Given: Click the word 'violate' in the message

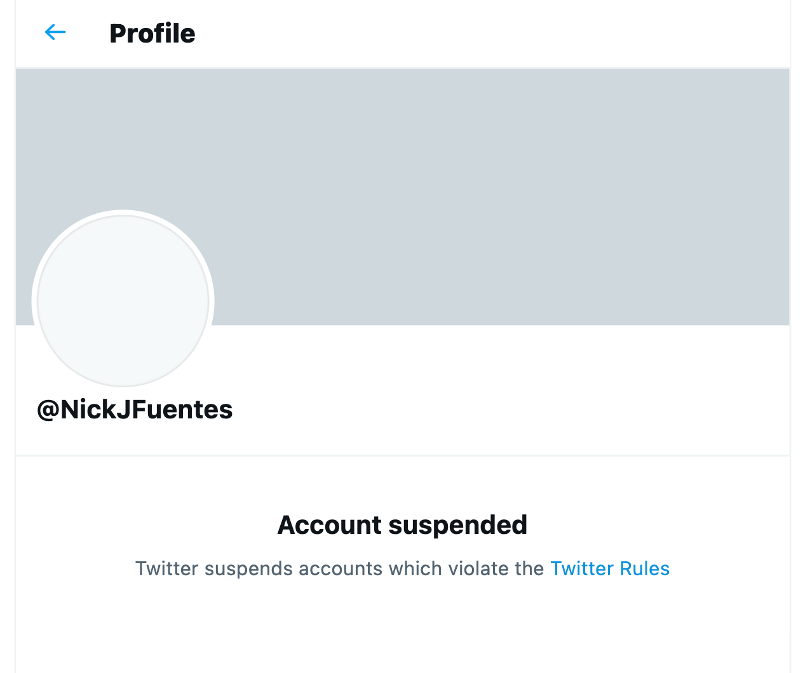Looking at the screenshot, I should click(479, 568).
